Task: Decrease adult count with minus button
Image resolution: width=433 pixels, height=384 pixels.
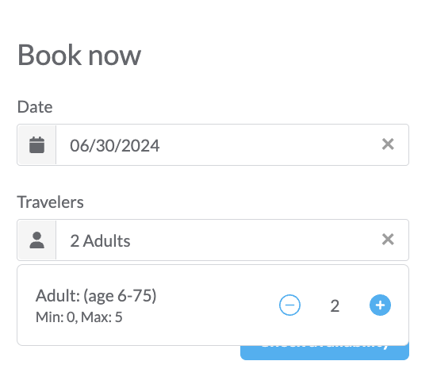Action: point(289,305)
